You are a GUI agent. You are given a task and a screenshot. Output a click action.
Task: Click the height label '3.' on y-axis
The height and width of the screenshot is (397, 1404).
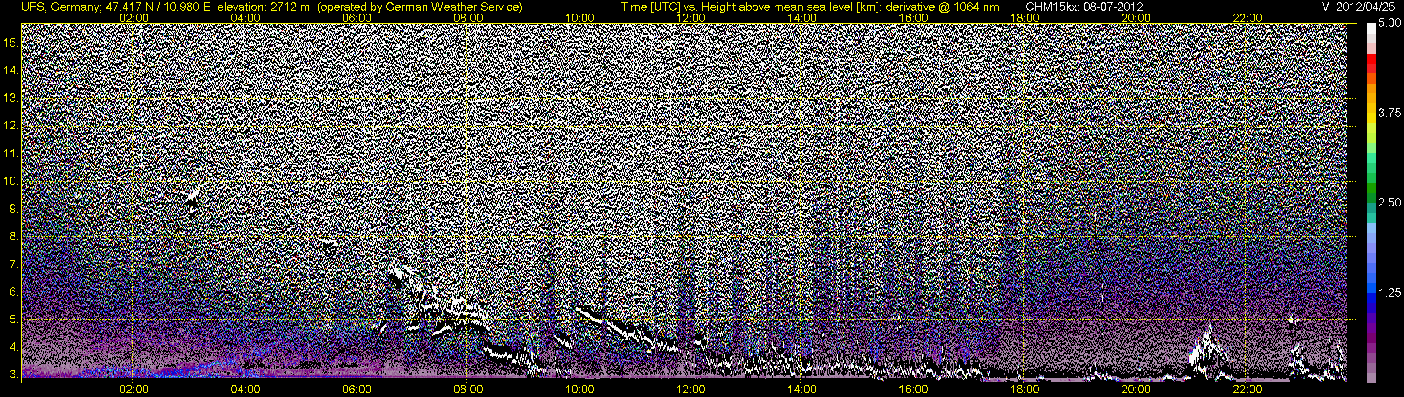pyautogui.click(x=14, y=375)
